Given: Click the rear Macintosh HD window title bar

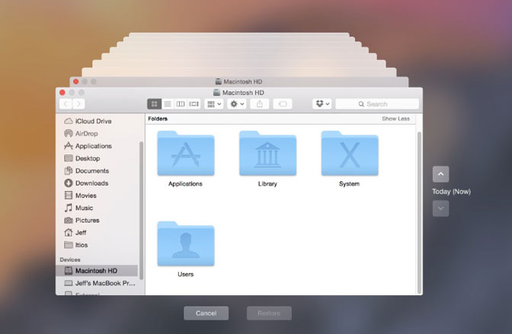Looking at the screenshot, I should 239,81.
